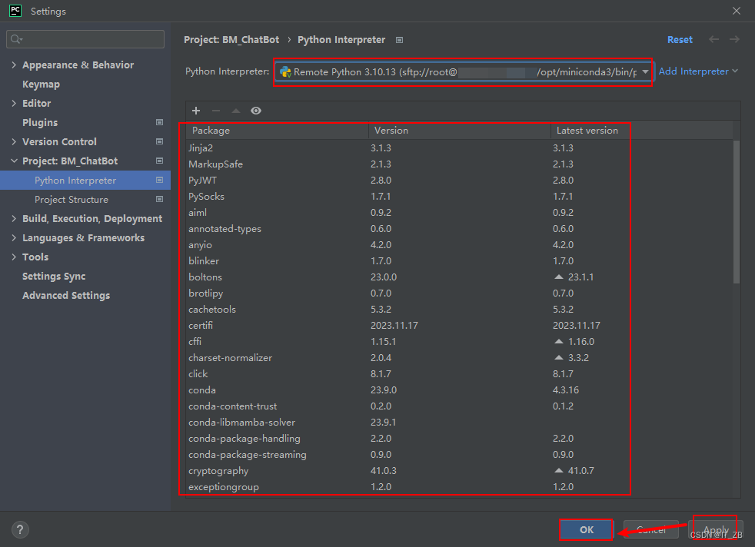Open Advanced Settings page
The width and height of the screenshot is (755, 547).
point(66,295)
